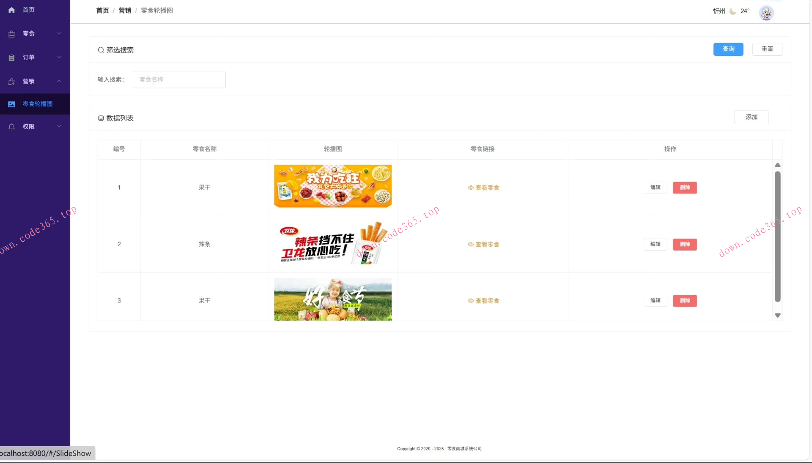Click the order document icon beside 订单
The image size is (812, 463).
(11, 57)
